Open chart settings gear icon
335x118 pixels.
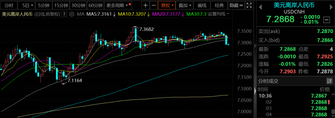point(72,14)
